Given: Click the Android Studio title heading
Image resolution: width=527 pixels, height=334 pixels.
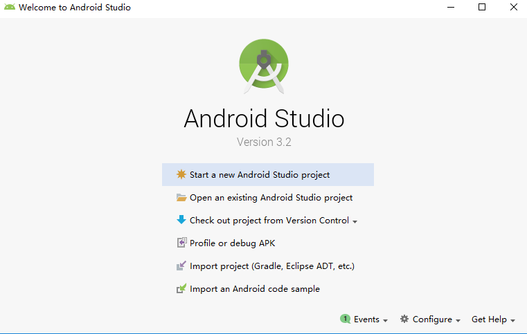Looking at the screenshot, I should (264, 118).
